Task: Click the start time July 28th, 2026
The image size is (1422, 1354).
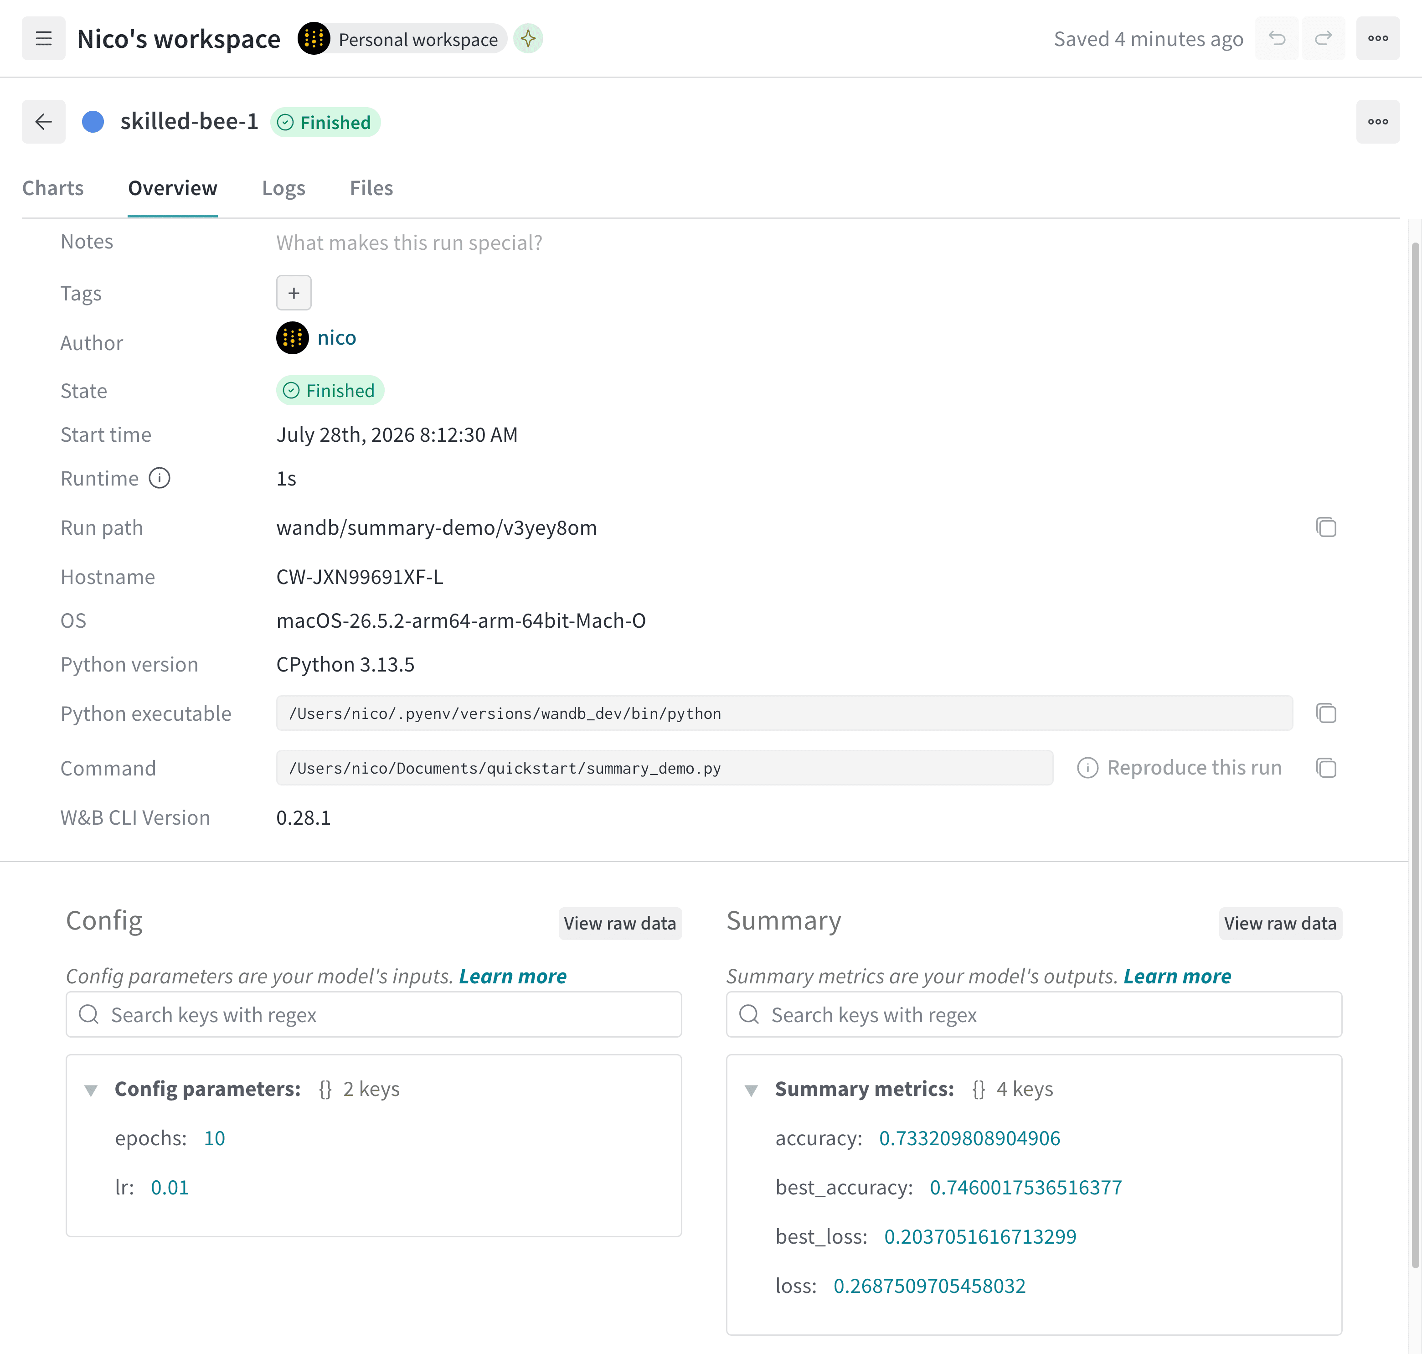Action: [397, 434]
